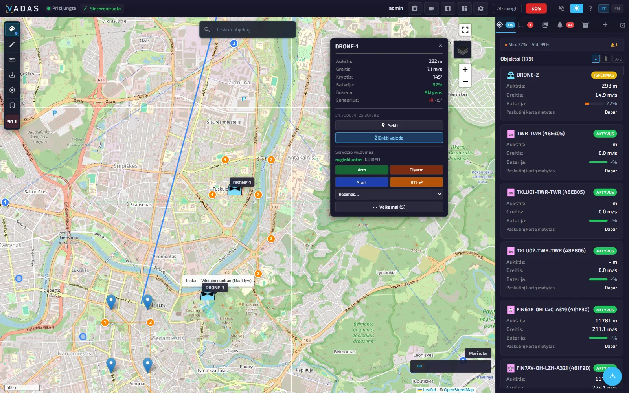Open the notifications bell tab
The height and width of the screenshot is (393, 629).
(560, 25)
